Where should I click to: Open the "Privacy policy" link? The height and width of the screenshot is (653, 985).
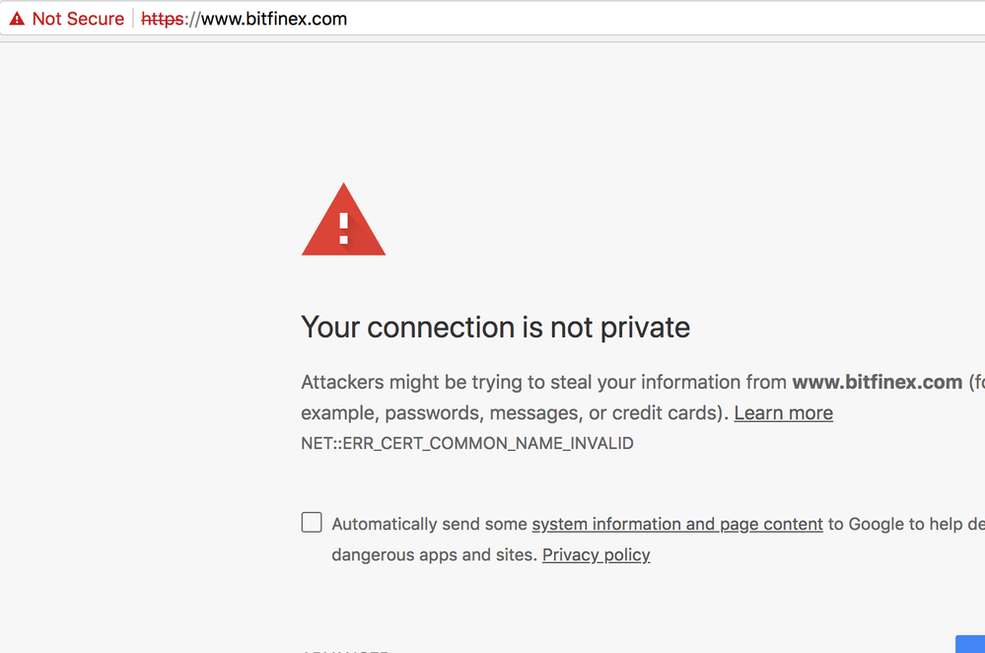596,554
